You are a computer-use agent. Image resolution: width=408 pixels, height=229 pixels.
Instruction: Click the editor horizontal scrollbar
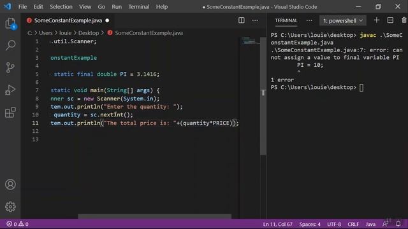point(154,216)
